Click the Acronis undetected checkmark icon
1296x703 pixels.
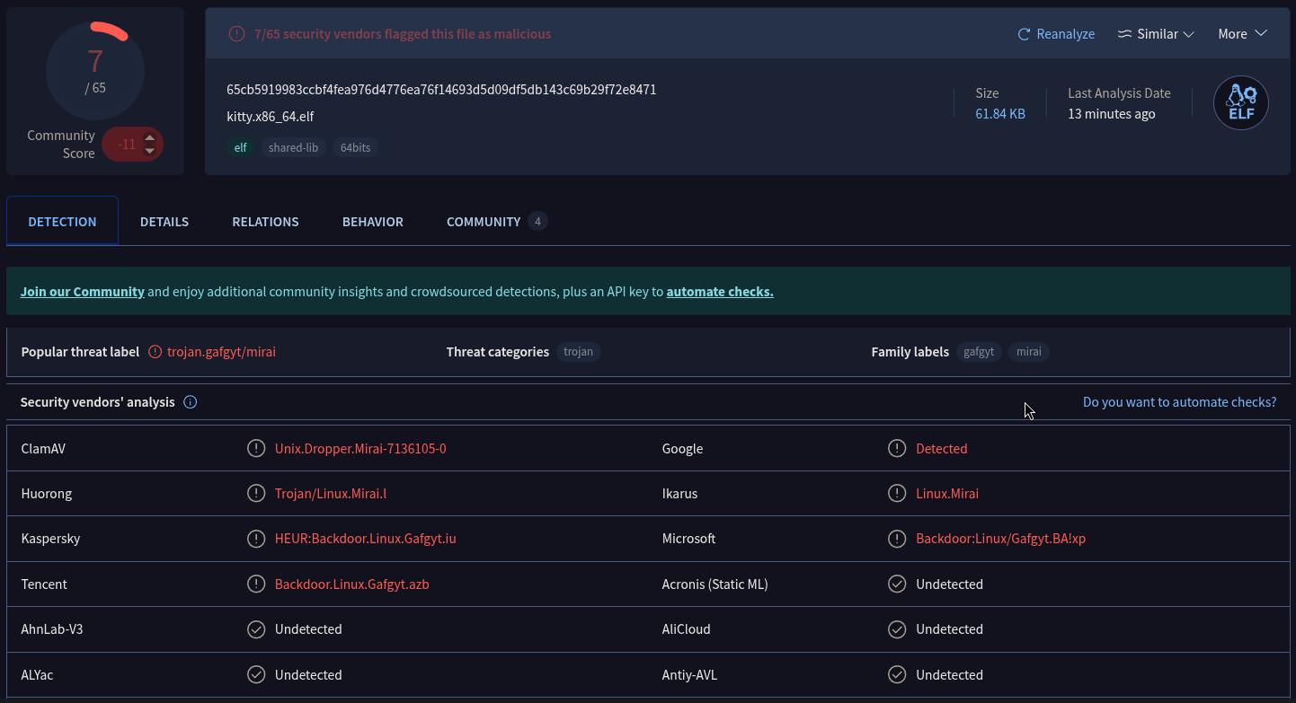click(x=897, y=584)
